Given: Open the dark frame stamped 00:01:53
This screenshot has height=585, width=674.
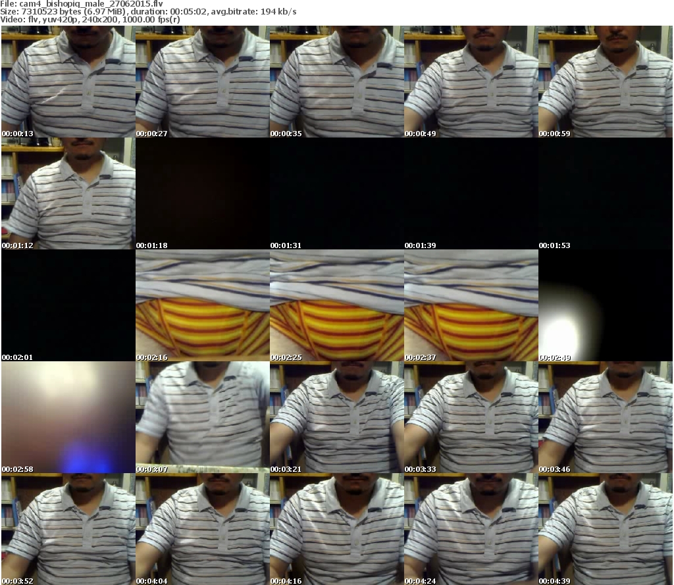Looking at the screenshot, I should pos(606,193).
